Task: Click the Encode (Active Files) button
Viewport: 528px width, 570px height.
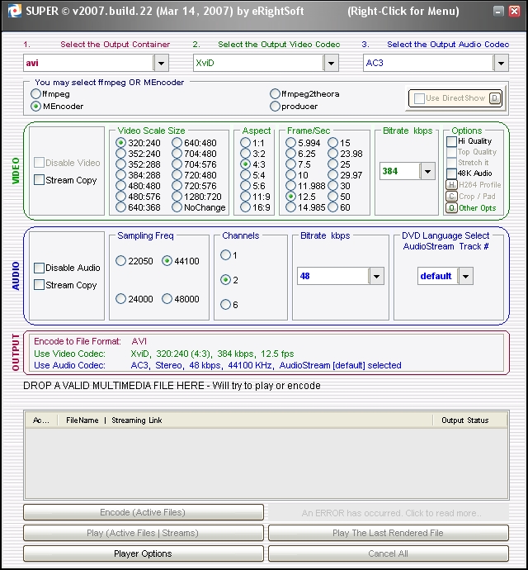Action: (143, 512)
